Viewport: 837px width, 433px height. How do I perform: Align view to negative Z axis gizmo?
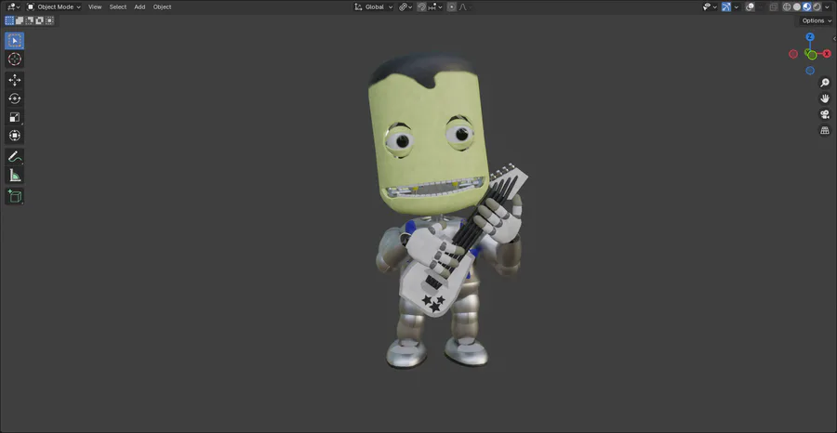810,71
